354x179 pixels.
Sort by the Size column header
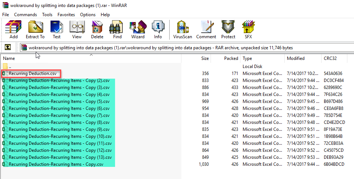(x=196, y=58)
